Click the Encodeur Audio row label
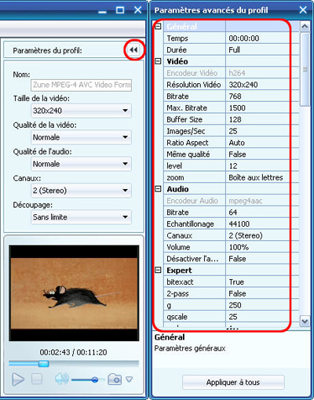314x400 pixels. [192, 201]
